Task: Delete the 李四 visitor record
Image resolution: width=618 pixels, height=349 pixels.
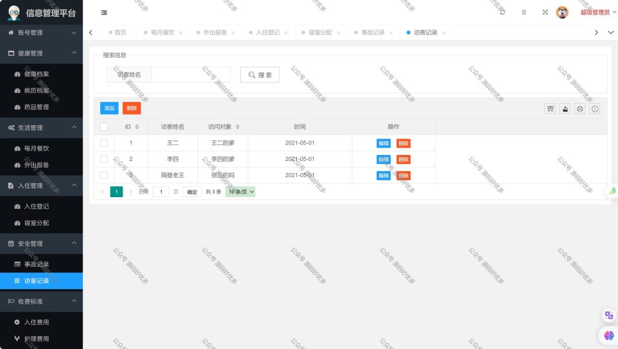Action: tap(403, 159)
